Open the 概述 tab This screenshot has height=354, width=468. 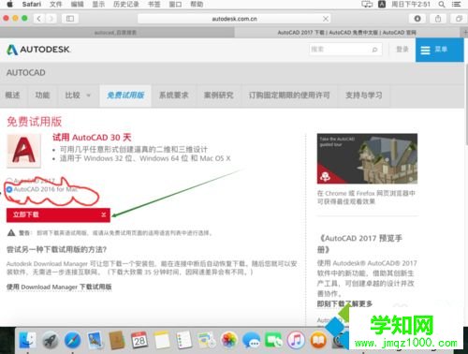pyautogui.click(x=12, y=96)
